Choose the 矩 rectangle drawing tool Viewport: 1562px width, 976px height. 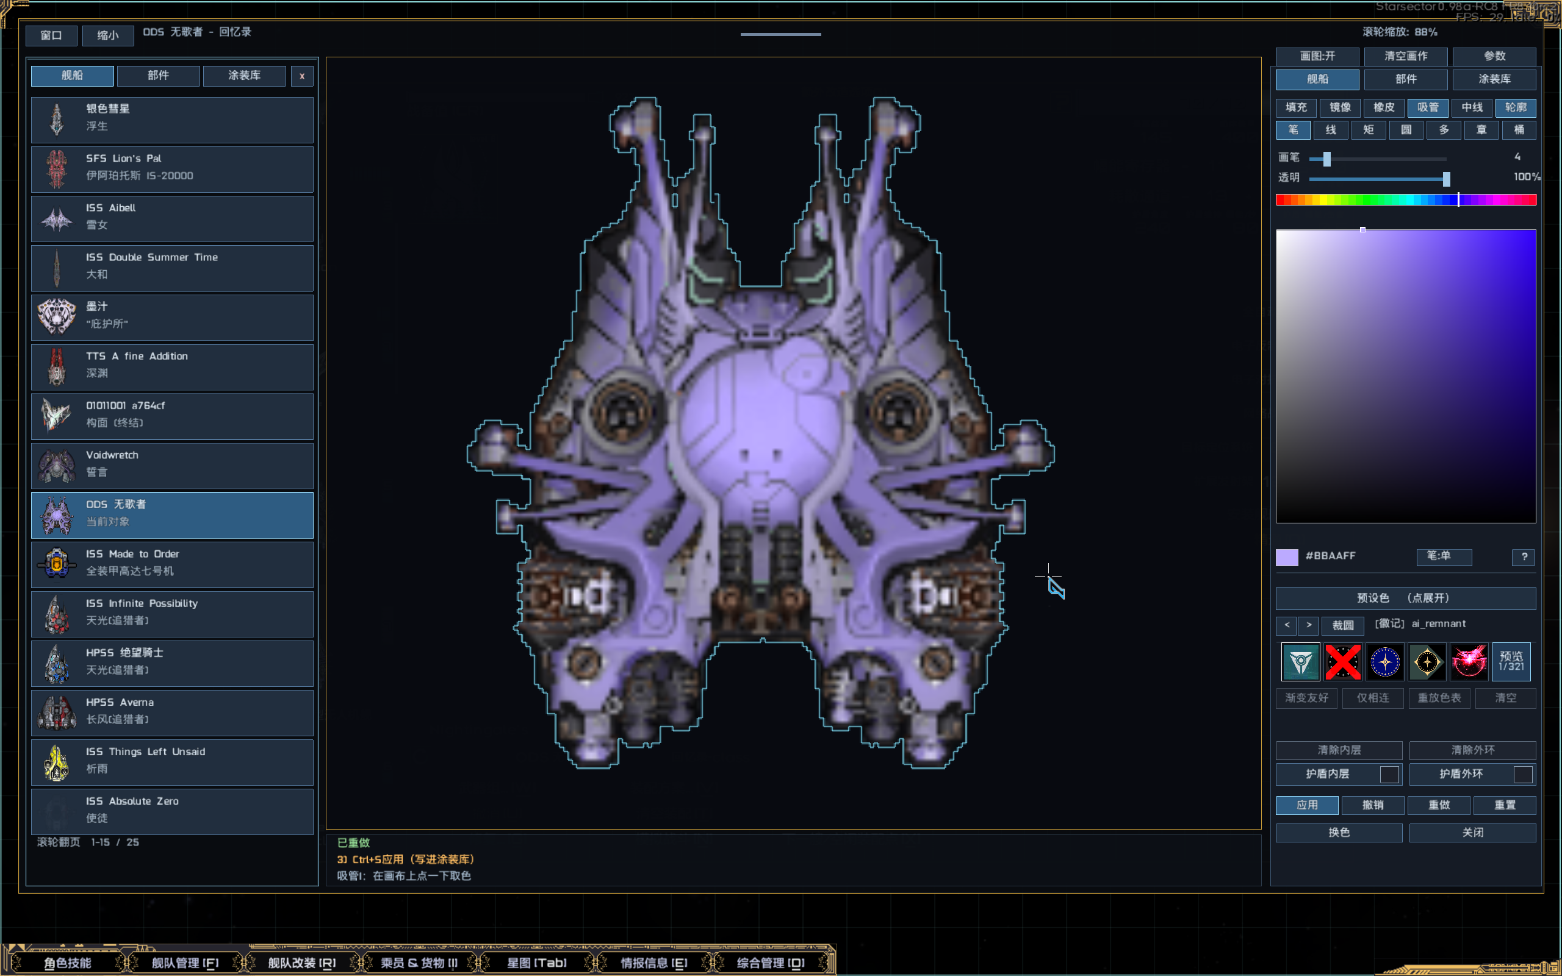point(1369,131)
